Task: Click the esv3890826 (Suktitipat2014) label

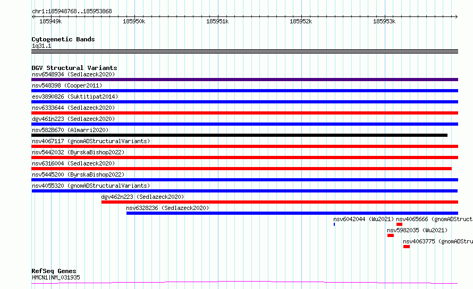Action: tap(75, 97)
